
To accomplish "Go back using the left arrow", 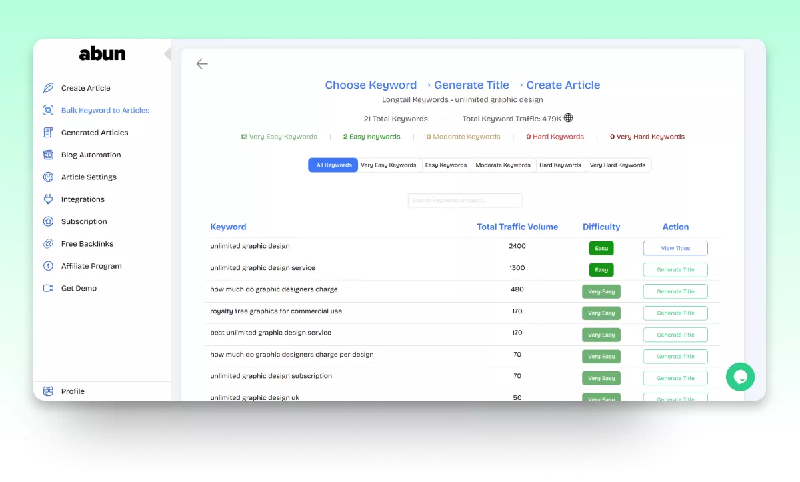I will click(x=202, y=64).
